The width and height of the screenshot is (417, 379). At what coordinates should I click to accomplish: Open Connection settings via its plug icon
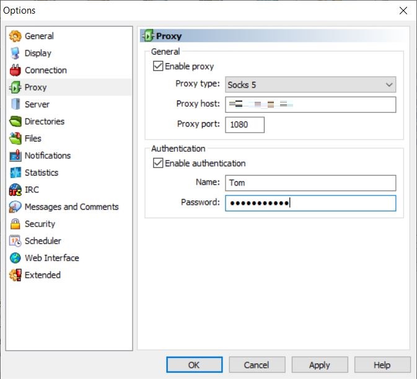[15, 70]
